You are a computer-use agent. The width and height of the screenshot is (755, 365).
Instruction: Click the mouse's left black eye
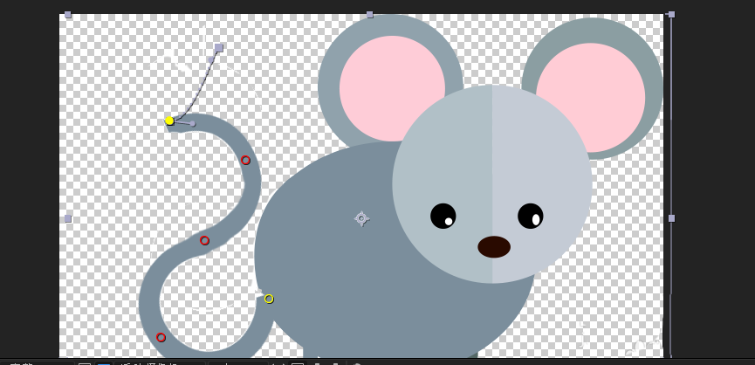point(443,215)
